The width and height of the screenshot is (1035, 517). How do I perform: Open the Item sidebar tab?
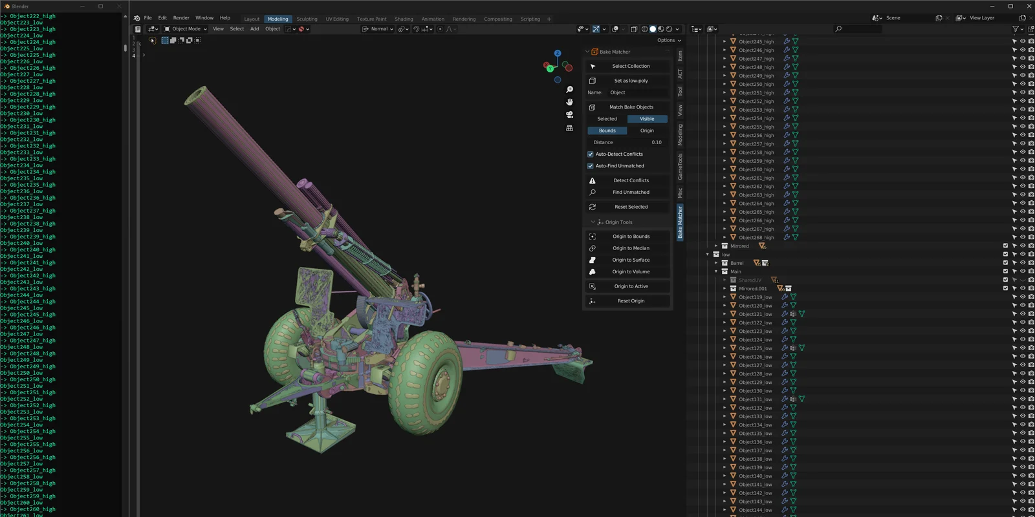coord(680,57)
